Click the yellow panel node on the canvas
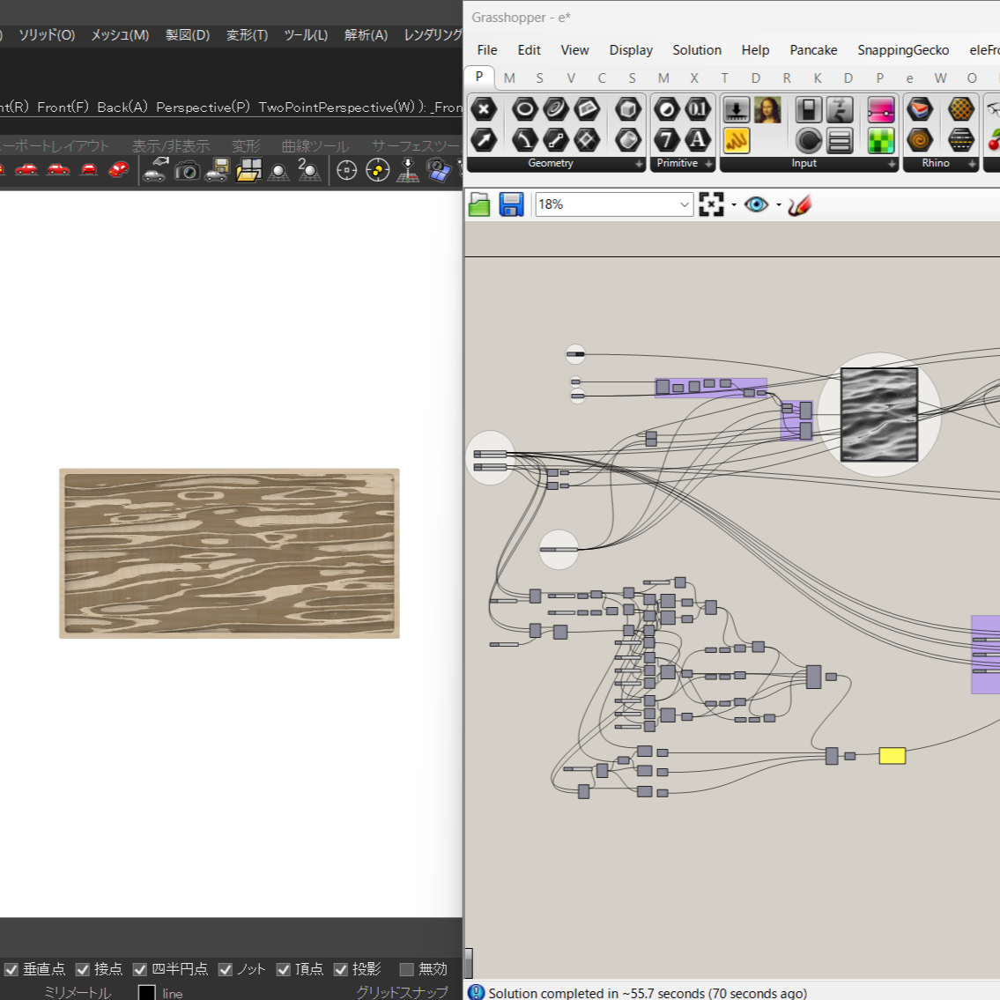This screenshot has height=1000, width=1000. [893, 756]
